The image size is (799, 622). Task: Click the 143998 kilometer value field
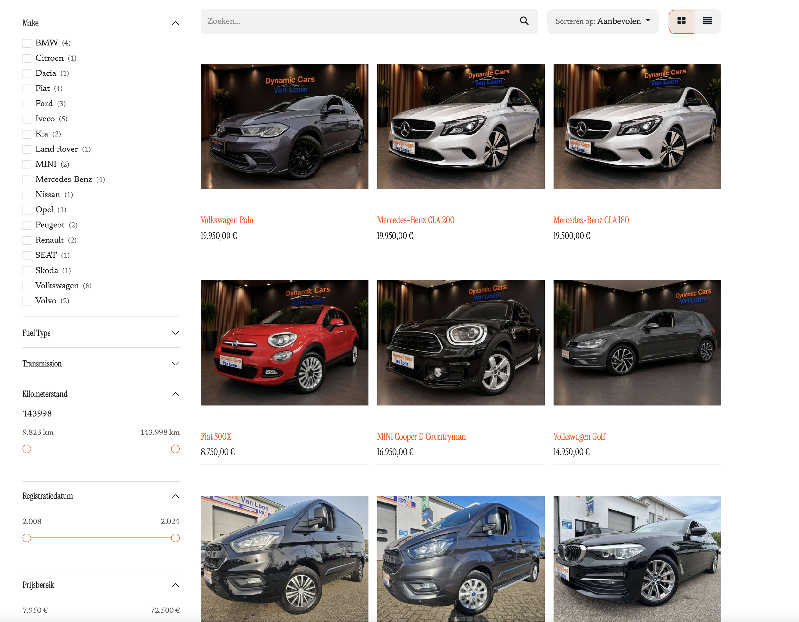tap(37, 414)
